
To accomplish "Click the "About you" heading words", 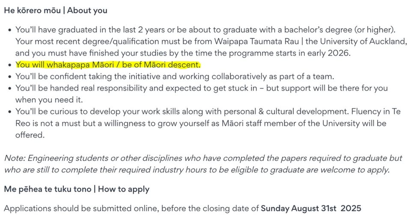I will point(87,11).
